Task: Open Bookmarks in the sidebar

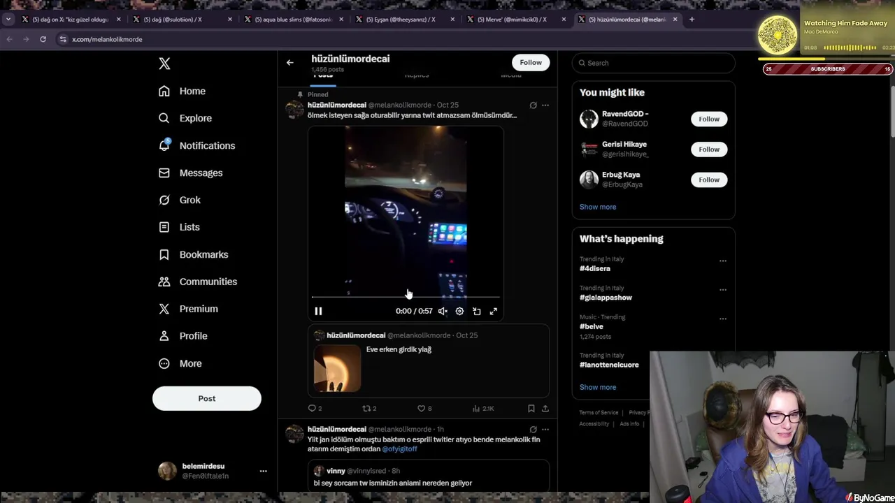Action: pos(194,254)
